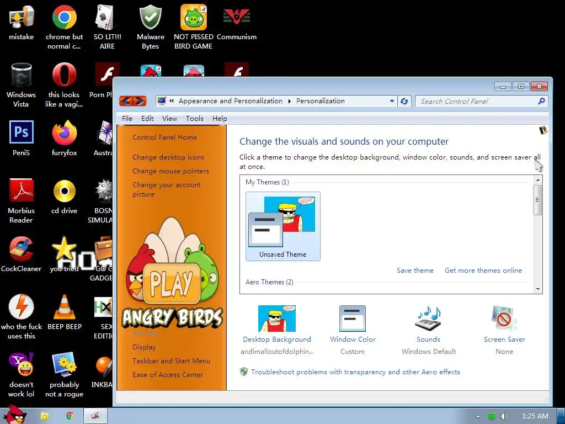Viewport: 565px width, 424px height.
Task: Click the Forward navigation arrow
Action: (x=140, y=101)
